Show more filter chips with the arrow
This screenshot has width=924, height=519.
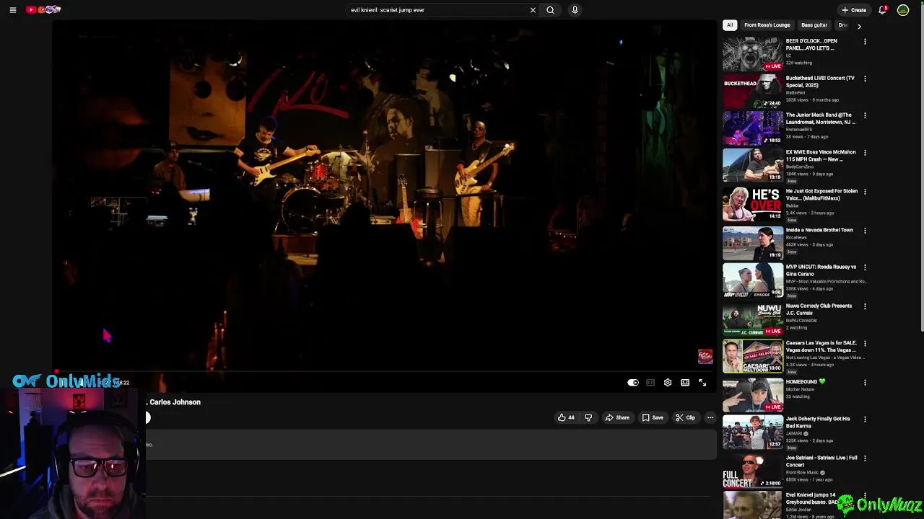coord(859,26)
